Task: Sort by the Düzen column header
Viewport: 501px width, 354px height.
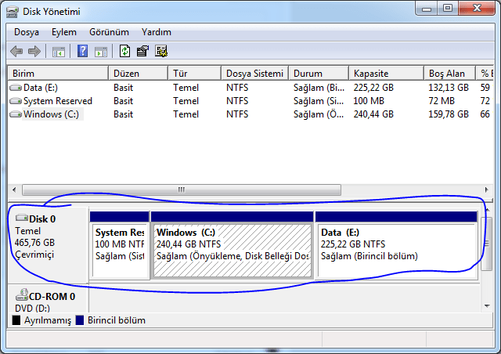Action: click(x=138, y=74)
